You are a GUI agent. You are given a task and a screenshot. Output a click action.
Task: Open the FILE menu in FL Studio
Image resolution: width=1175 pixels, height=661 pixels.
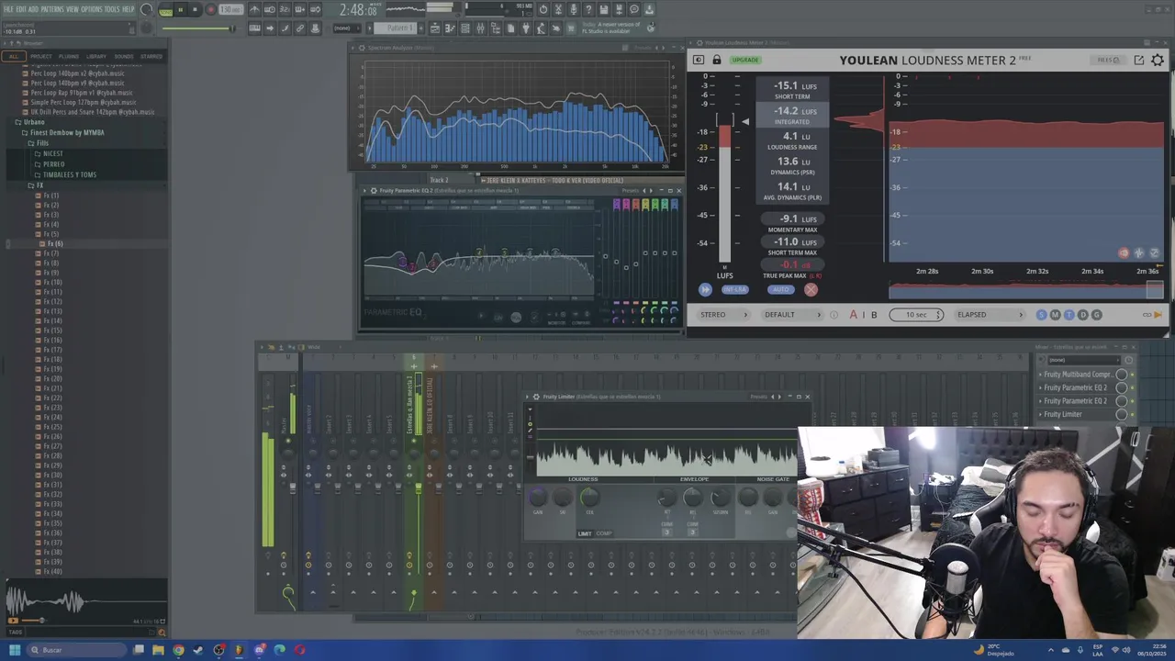(x=8, y=9)
